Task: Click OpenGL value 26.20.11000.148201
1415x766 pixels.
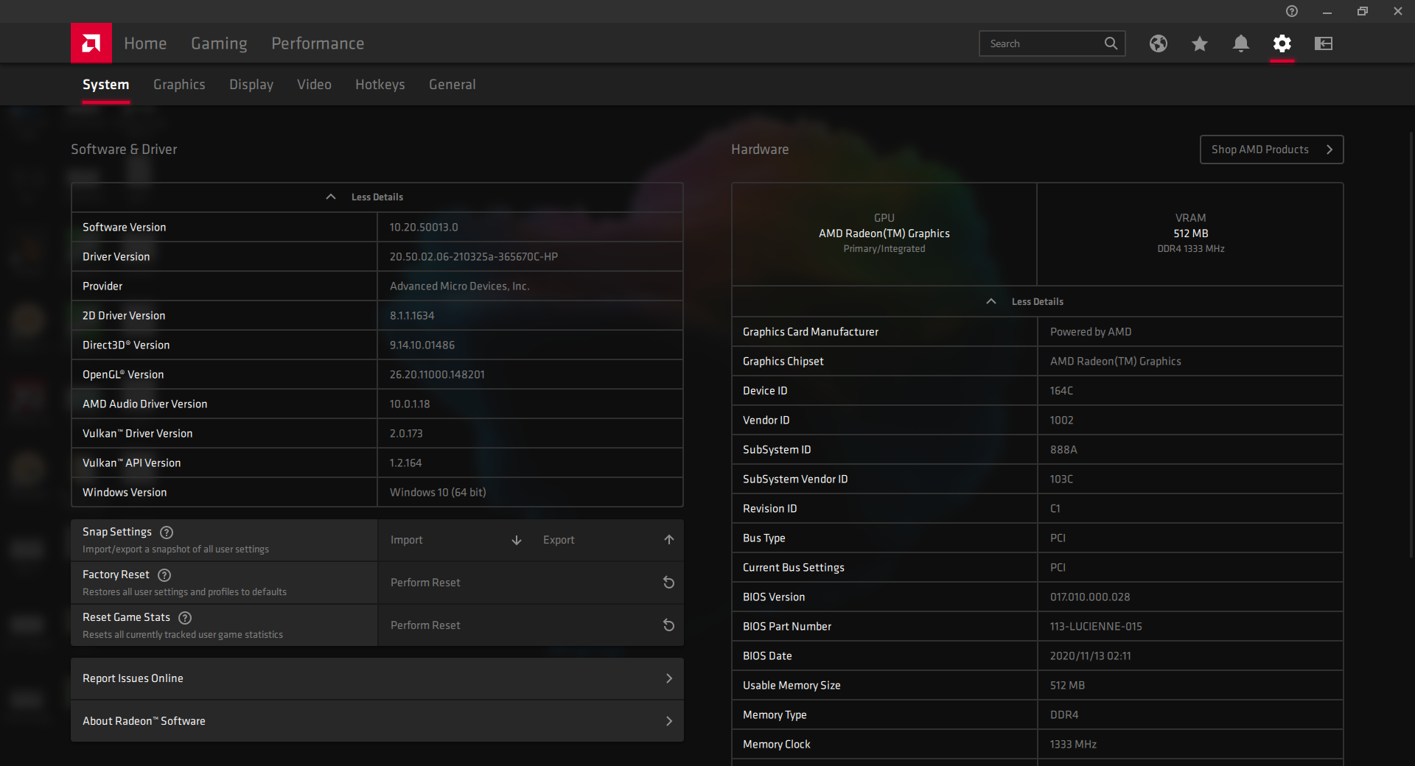Action: [x=437, y=375]
